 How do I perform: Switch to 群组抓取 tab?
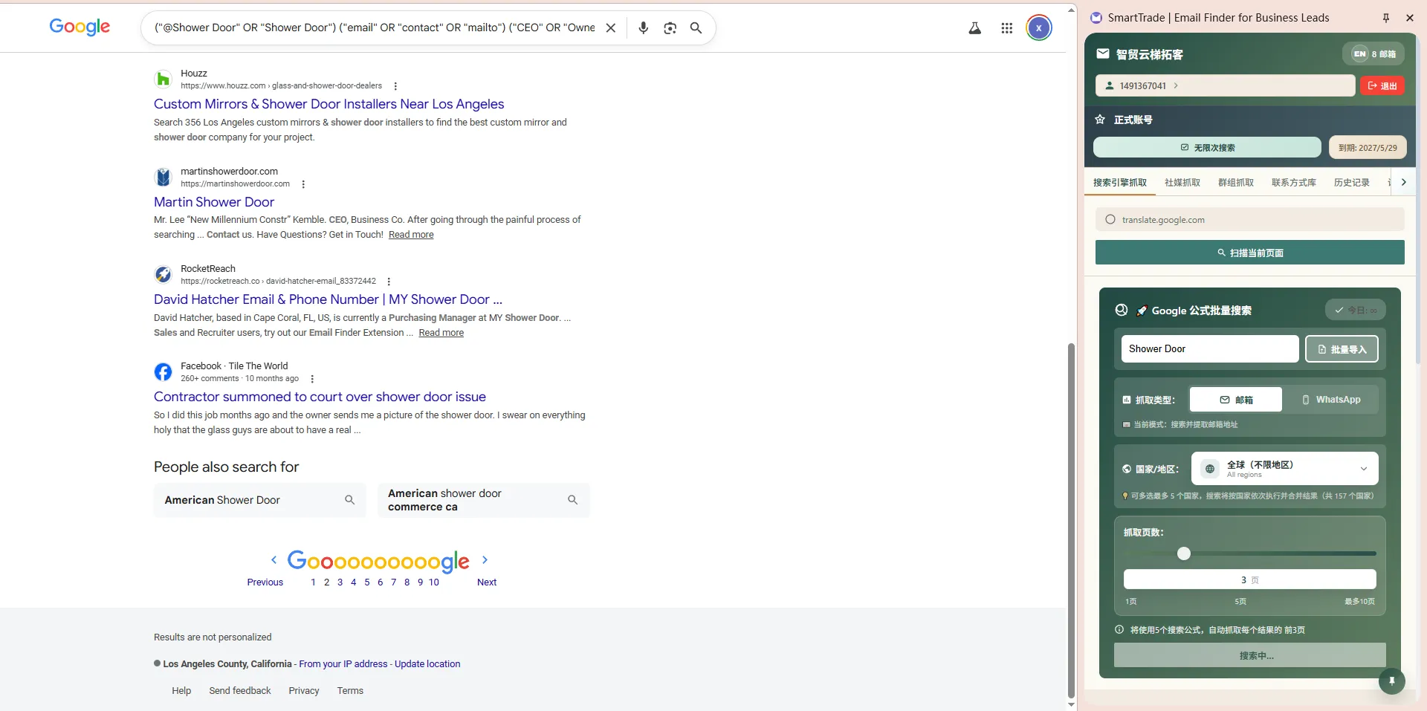click(1235, 183)
